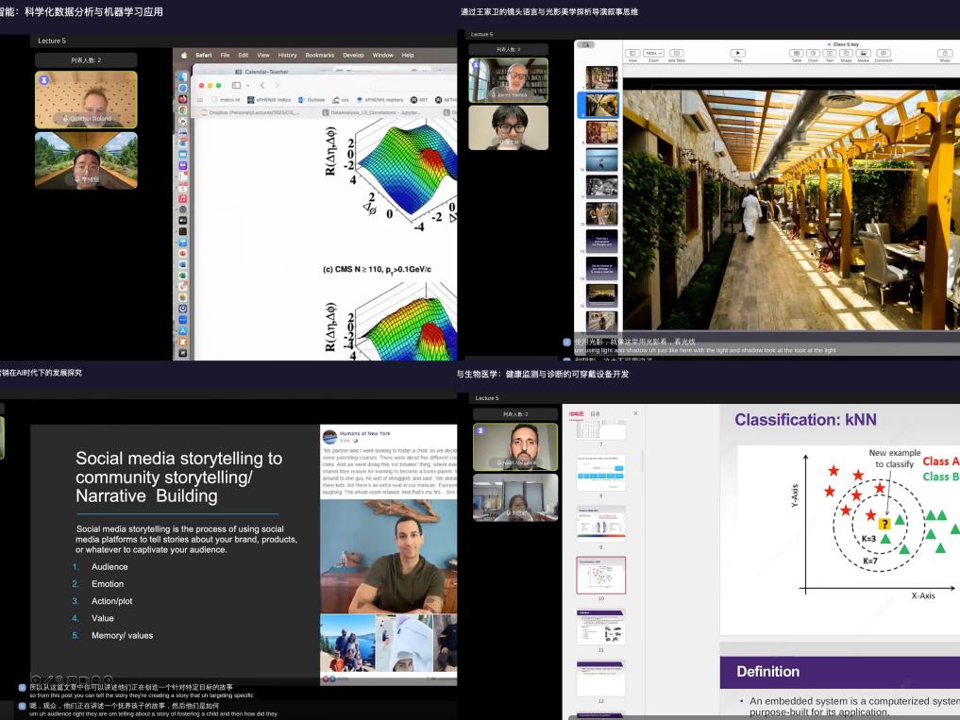Image resolution: width=960 pixels, height=720 pixels.
Task: Toggle the Safari sidebar button
Action: (236, 85)
